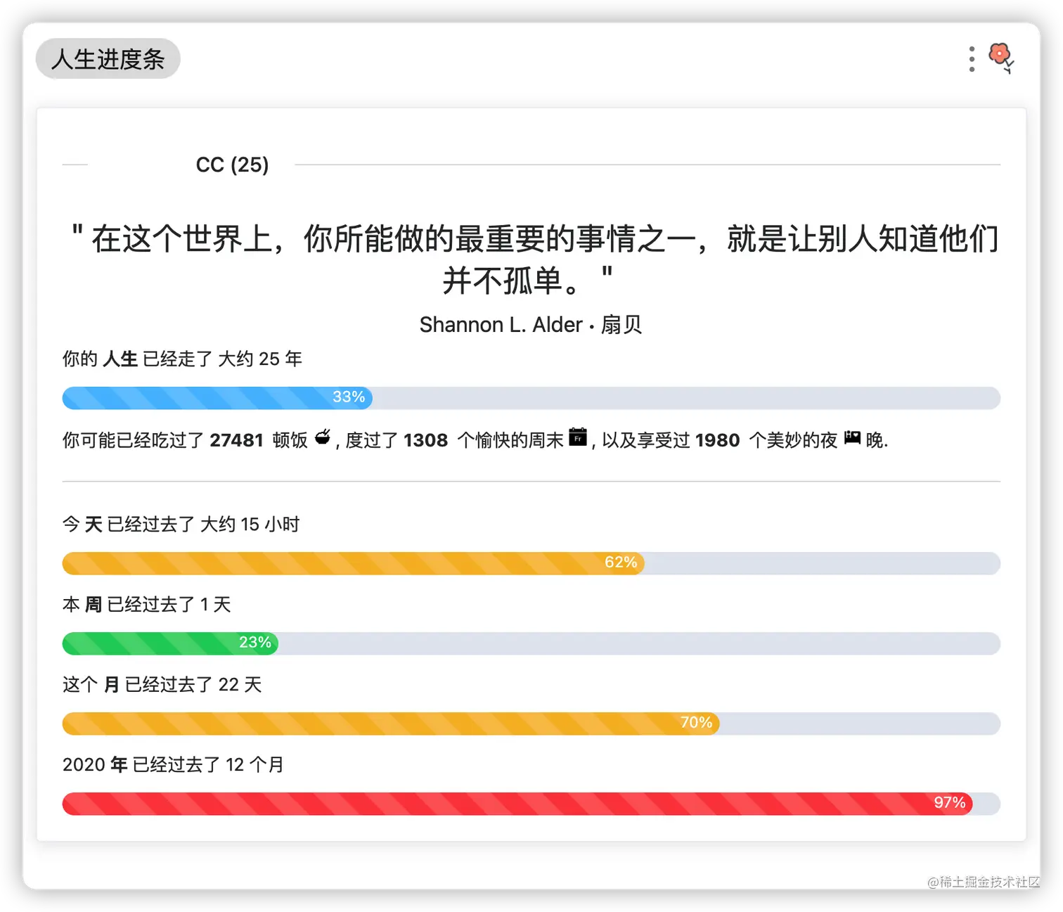Viewport: 1063px width, 912px height.
Task: Click the 97% label on year bar
Action: click(950, 803)
